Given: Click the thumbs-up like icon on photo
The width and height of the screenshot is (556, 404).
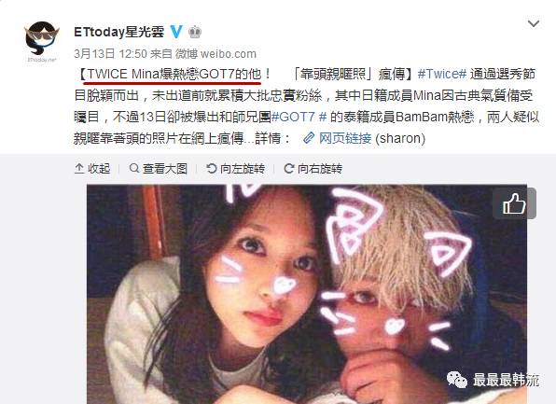Looking at the screenshot, I should [x=514, y=203].
